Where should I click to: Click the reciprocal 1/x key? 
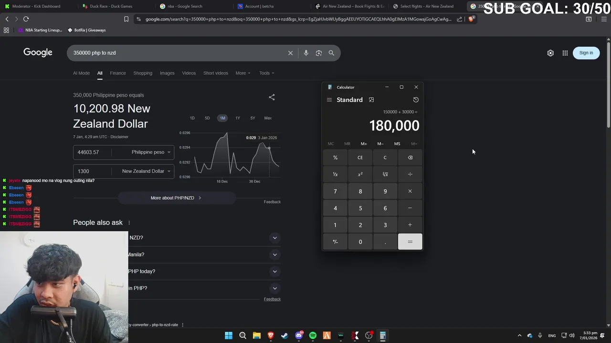(x=335, y=174)
